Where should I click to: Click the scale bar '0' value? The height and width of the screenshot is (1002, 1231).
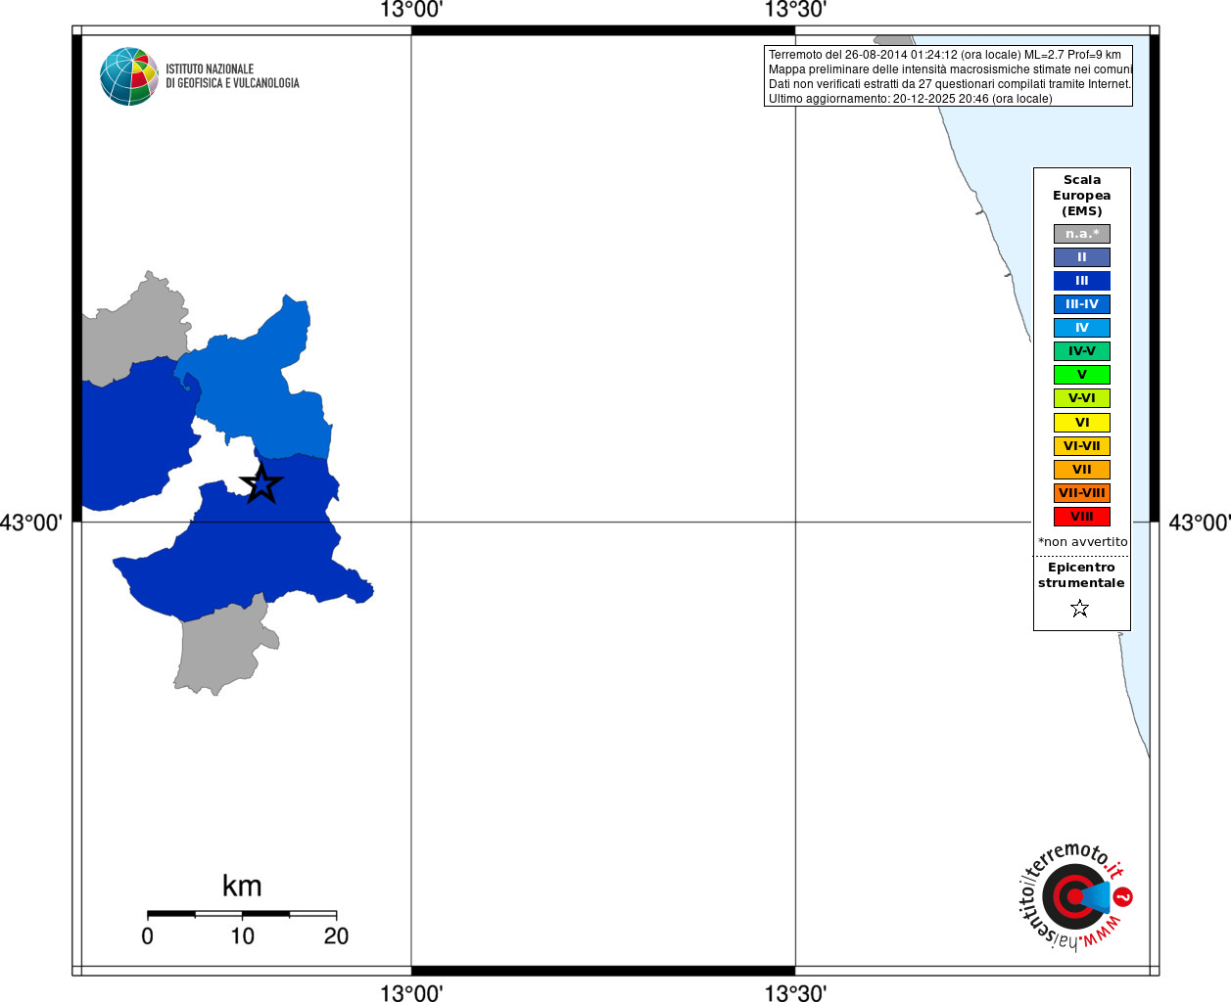(147, 936)
